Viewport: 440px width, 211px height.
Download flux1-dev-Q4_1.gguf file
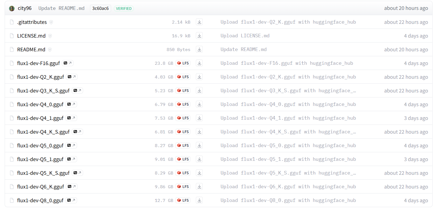pos(199,118)
